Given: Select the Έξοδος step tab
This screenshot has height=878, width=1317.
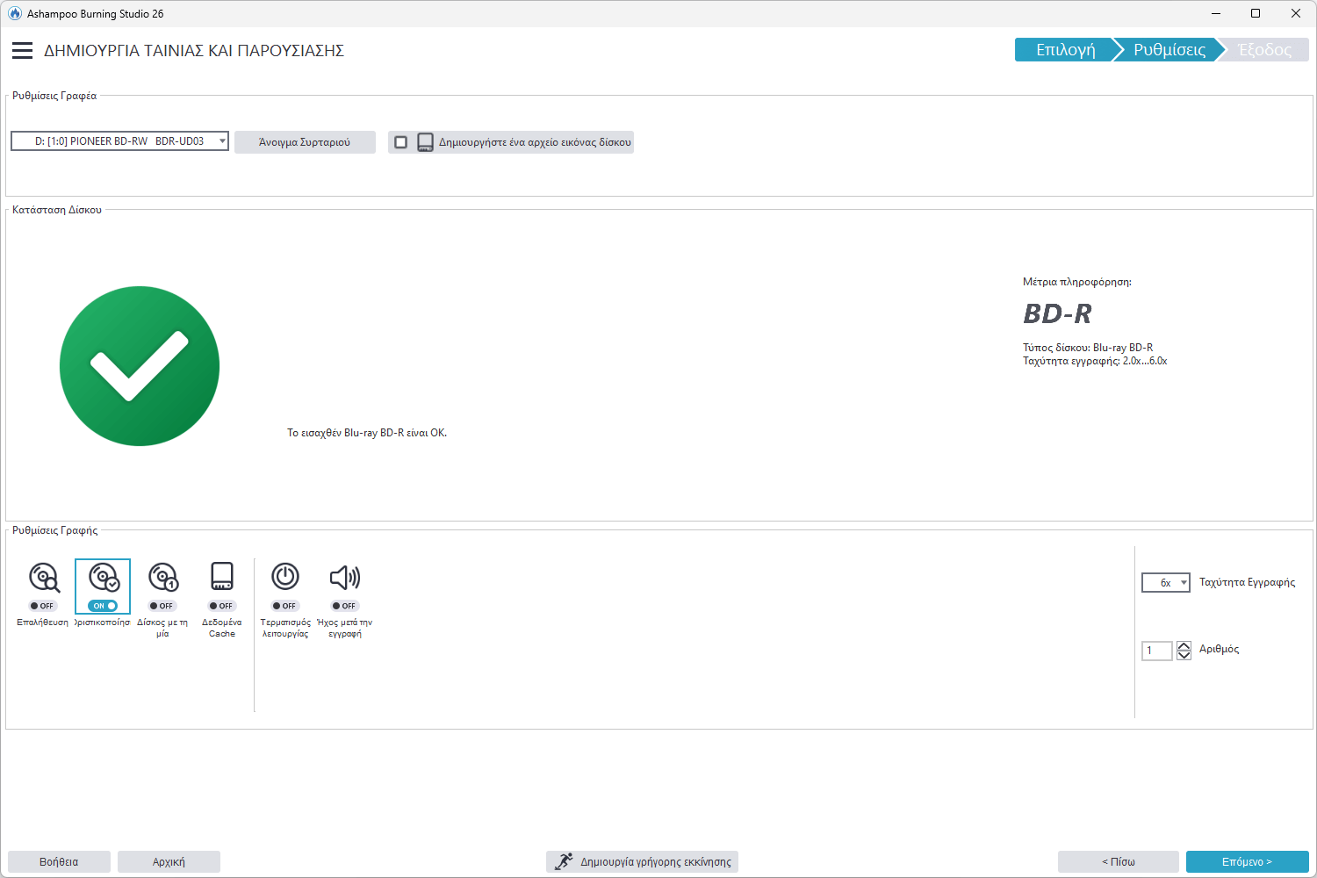Looking at the screenshot, I should pos(1264,50).
